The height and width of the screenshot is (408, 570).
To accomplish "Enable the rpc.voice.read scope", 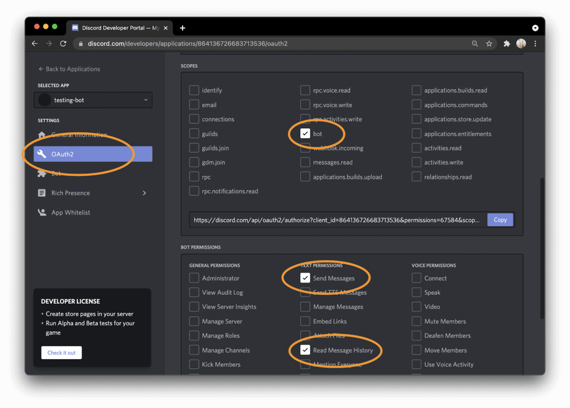I will [305, 90].
